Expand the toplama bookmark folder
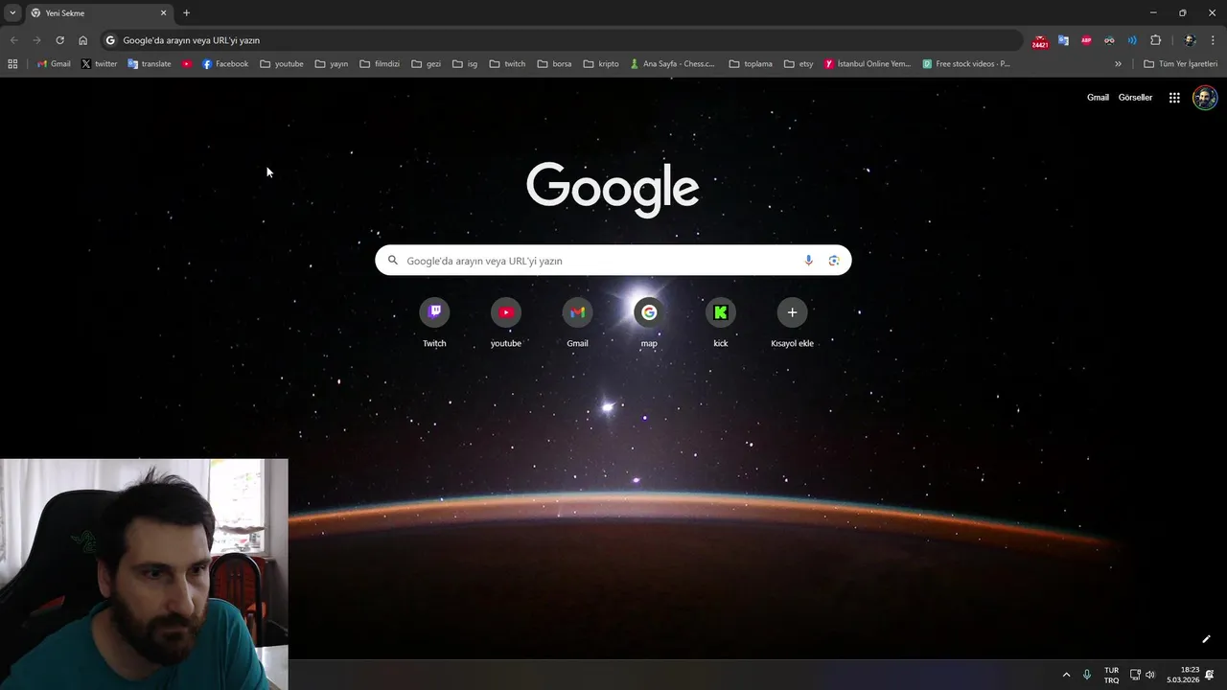This screenshot has height=690, width=1227. [x=751, y=64]
